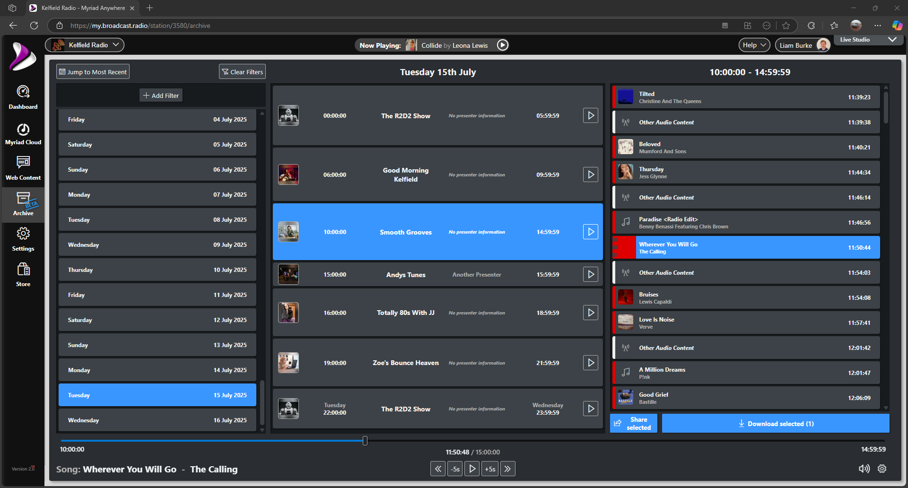Play the Totally 80s With JJ recording

pos(591,313)
